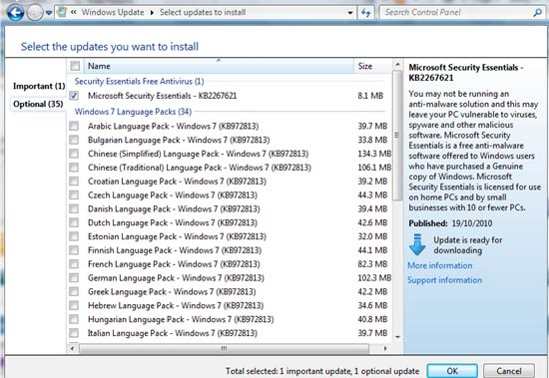Click the horizontal scrollbar left arrow
This screenshot has width=549, height=378.
click(x=72, y=349)
